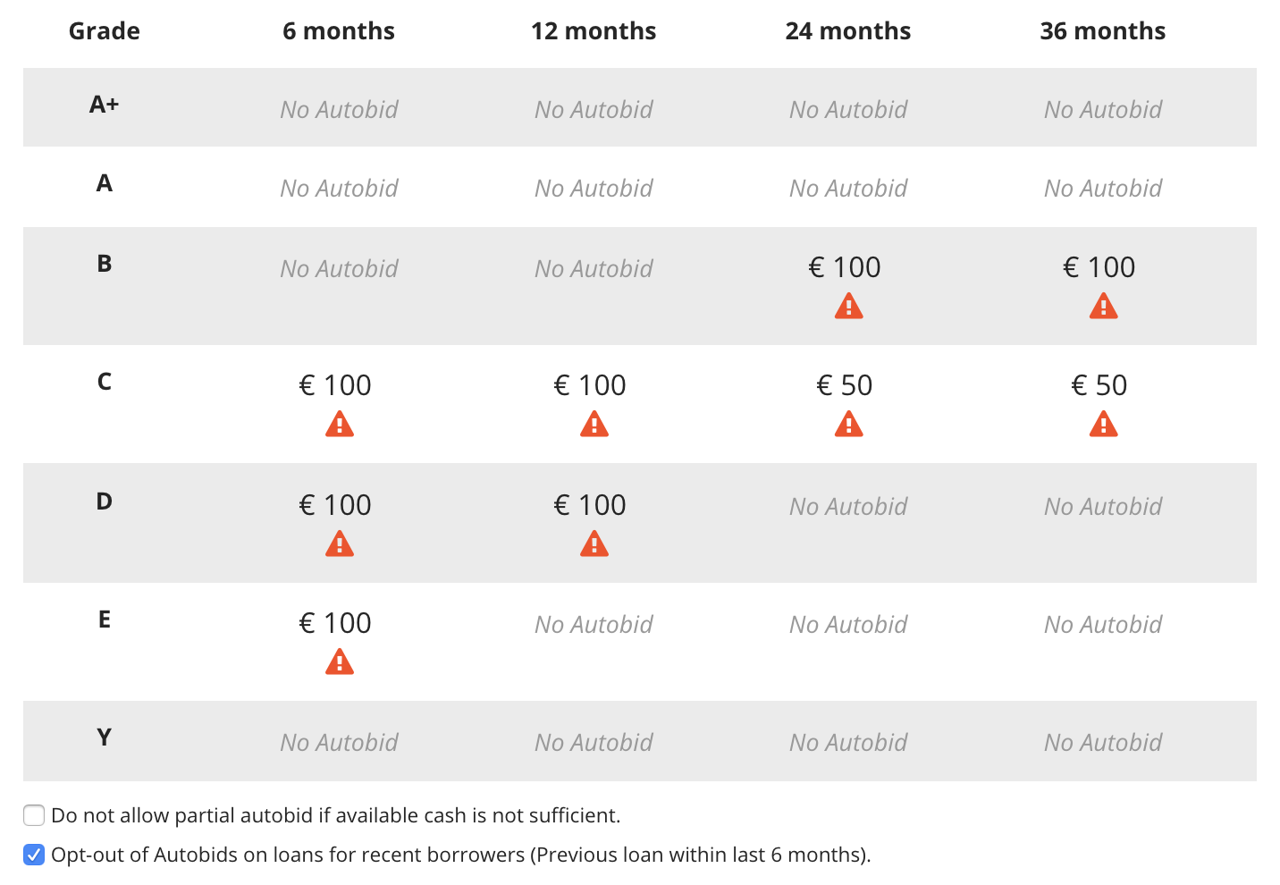Click No Autobid for grade Y 36 months
1280x885 pixels.
pos(1103,743)
